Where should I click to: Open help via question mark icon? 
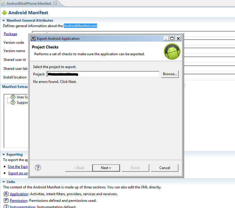pyautogui.click(x=38, y=168)
